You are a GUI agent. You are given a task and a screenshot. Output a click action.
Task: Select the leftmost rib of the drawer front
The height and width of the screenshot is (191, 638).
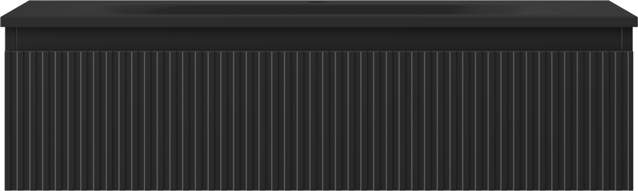coord(6,121)
